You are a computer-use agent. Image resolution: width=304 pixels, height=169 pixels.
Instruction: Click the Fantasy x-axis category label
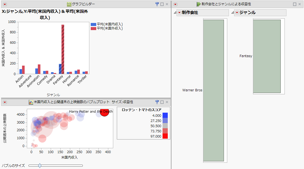point(58,80)
